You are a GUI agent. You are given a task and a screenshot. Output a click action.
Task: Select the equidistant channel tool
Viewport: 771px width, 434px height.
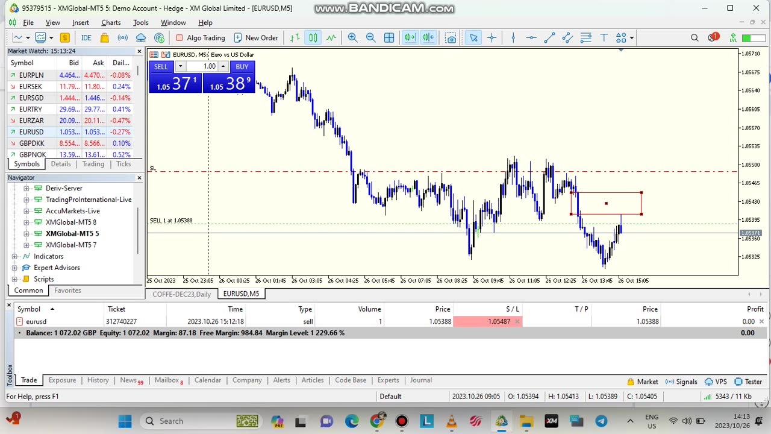pyautogui.click(x=567, y=37)
